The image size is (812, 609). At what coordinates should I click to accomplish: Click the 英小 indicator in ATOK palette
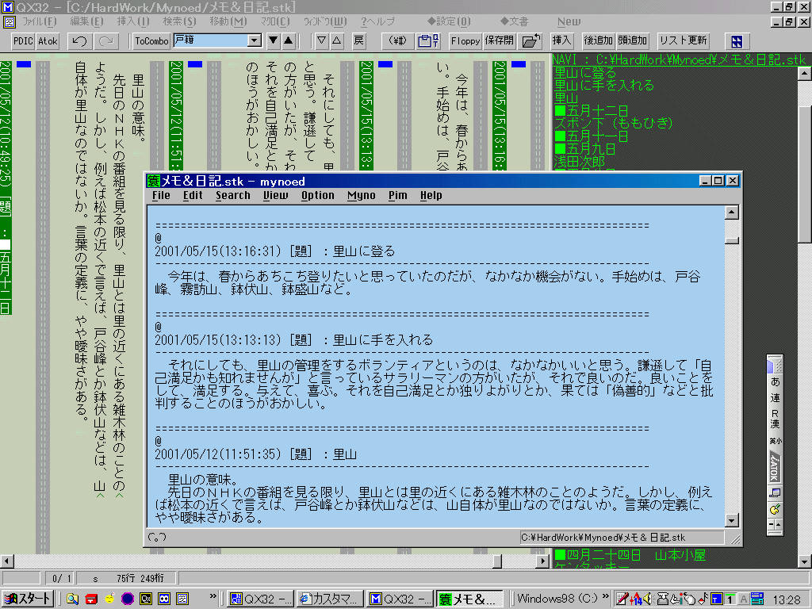tap(775, 441)
